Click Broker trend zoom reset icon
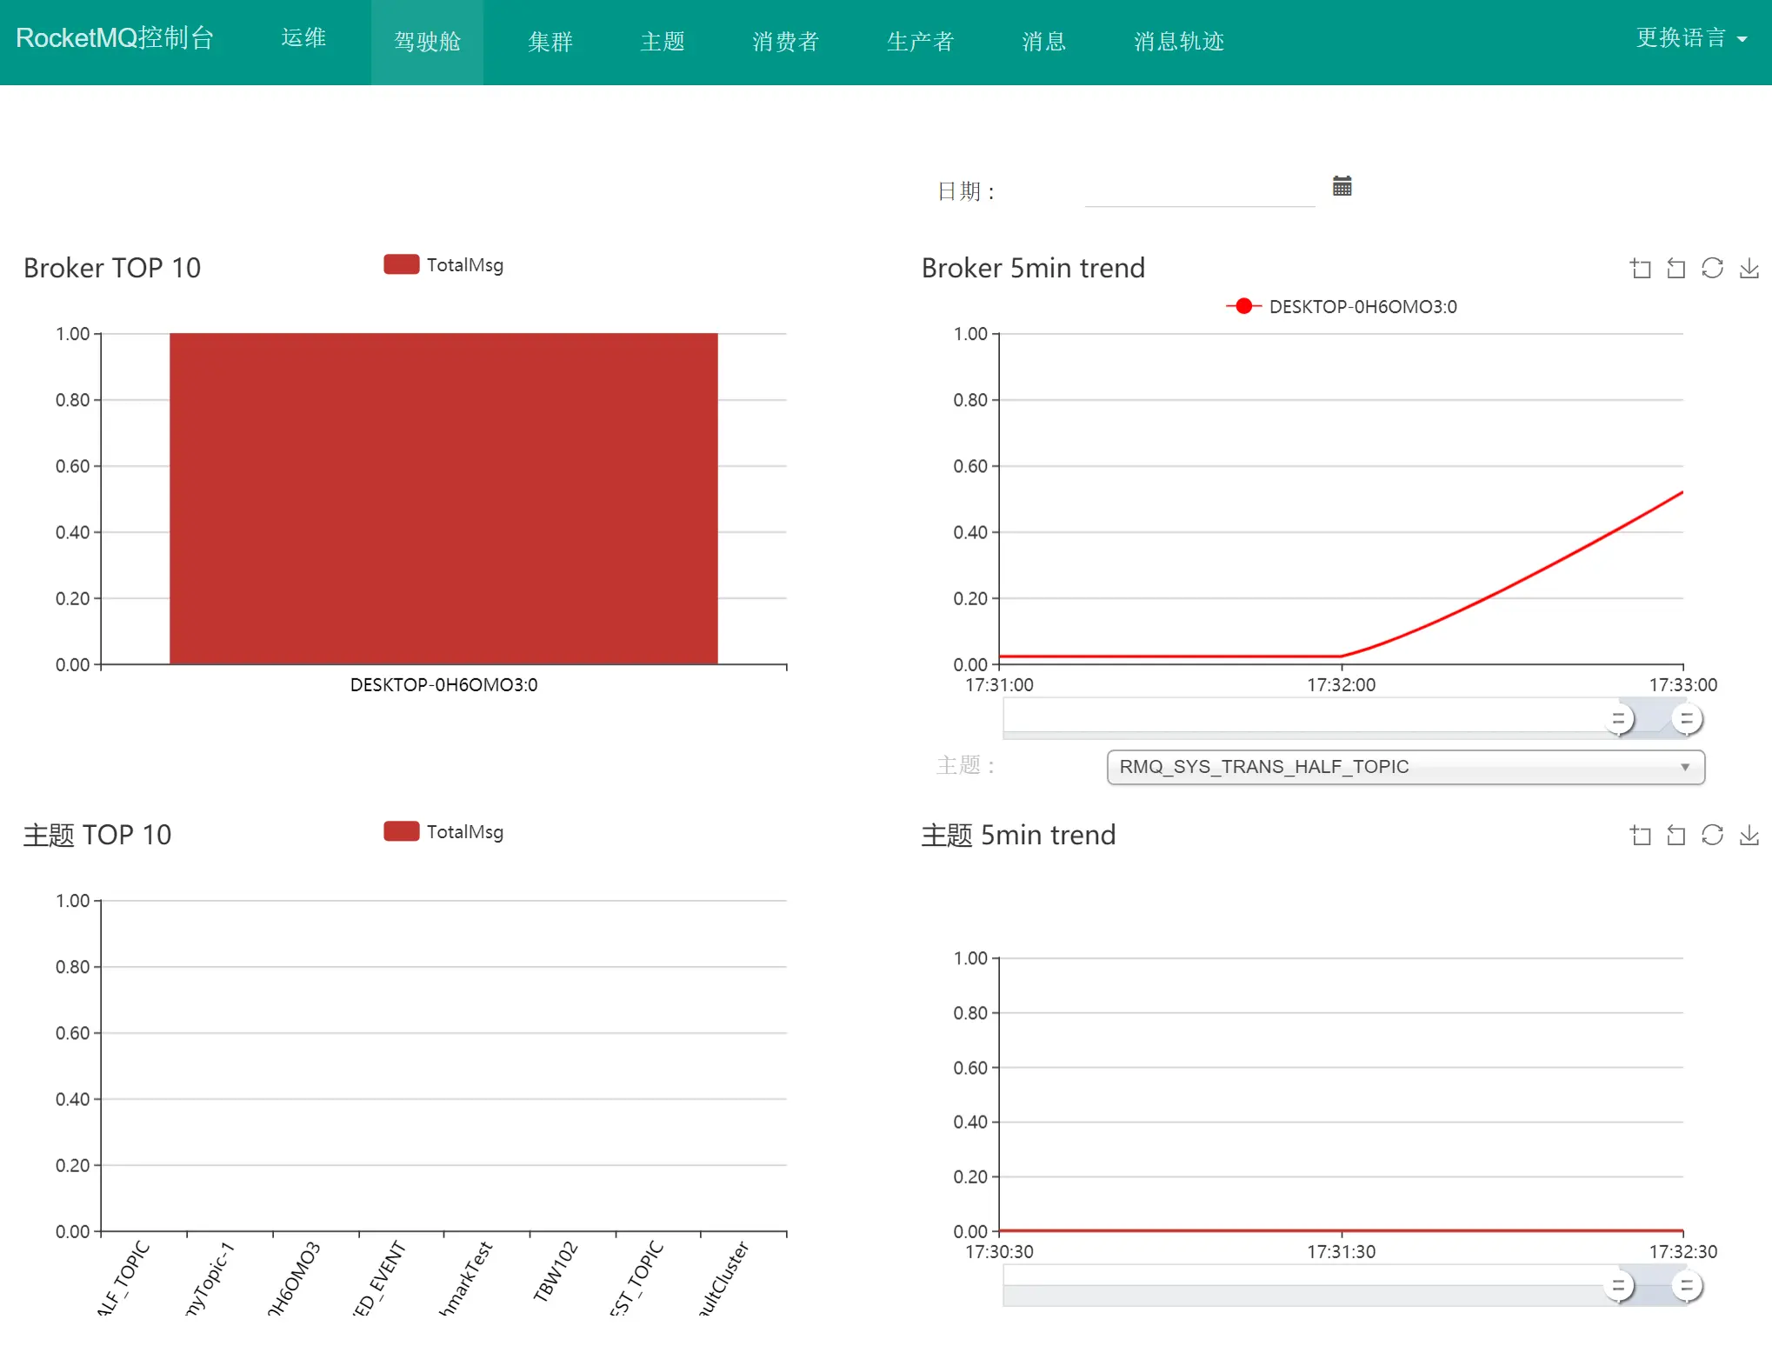The width and height of the screenshot is (1772, 1346). (1676, 269)
